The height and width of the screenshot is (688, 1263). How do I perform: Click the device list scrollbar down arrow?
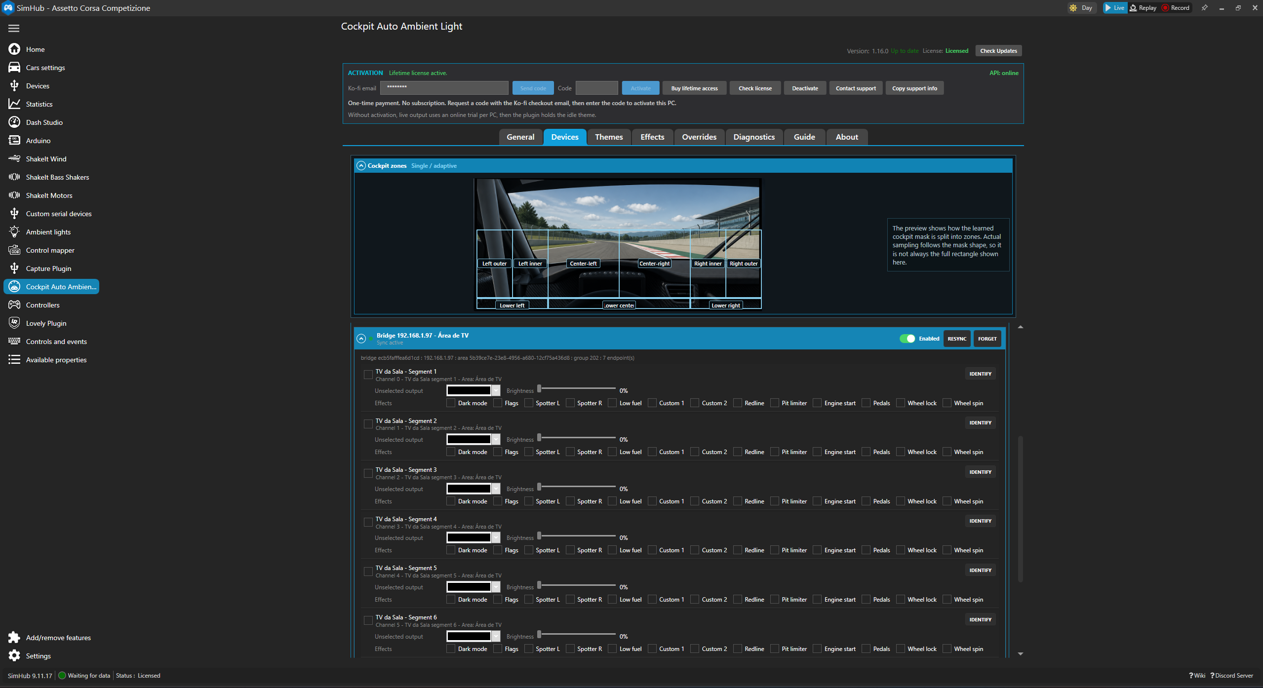point(1021,654)
